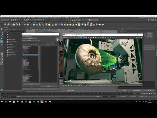Viewport: 157px width, 118px height.
Task: Select the arrow Select tool in toolbox
Action: pyautogui.click(x=2, y=29)
